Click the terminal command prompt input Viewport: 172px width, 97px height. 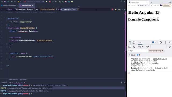[33, 94]
